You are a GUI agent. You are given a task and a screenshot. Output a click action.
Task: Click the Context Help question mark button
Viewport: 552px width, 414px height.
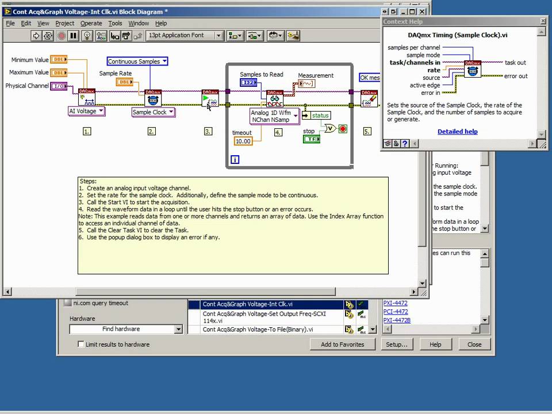pyautogui.click(x=405, y=144)
